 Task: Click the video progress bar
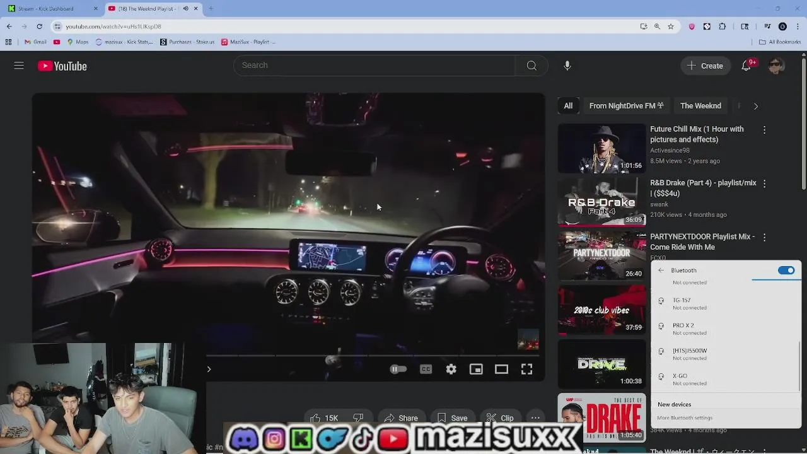pos(373,356)
